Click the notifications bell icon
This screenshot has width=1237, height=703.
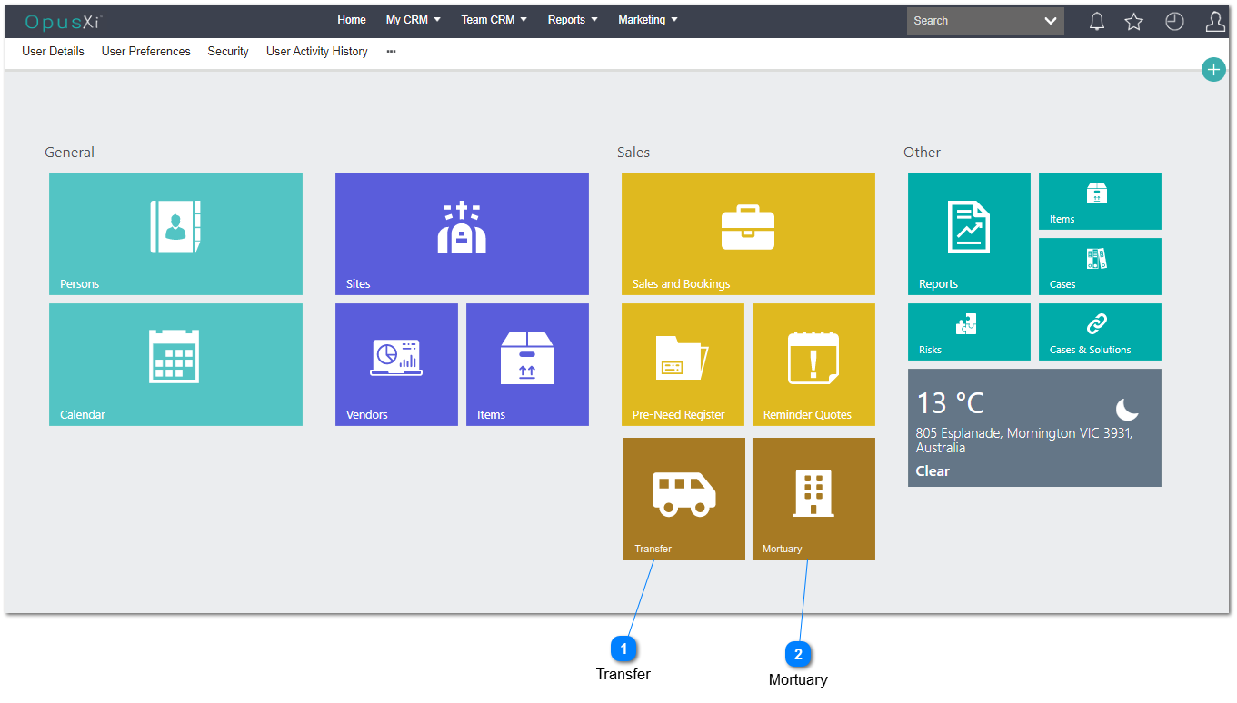(x=1097, y=21)
